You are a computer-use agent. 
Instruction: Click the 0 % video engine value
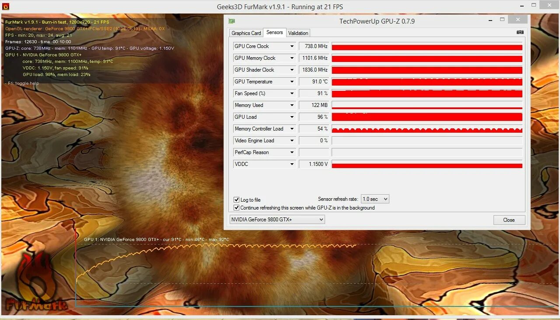(x=314, y=141)
